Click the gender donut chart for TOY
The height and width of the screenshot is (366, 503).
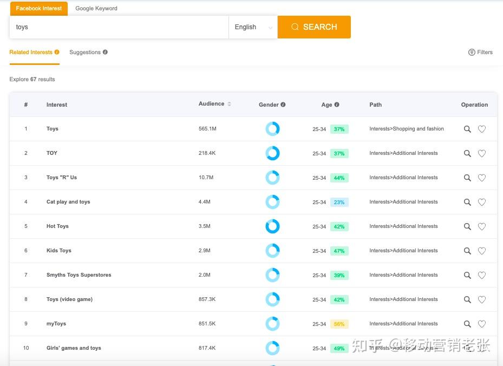click(x=272, y=153)
